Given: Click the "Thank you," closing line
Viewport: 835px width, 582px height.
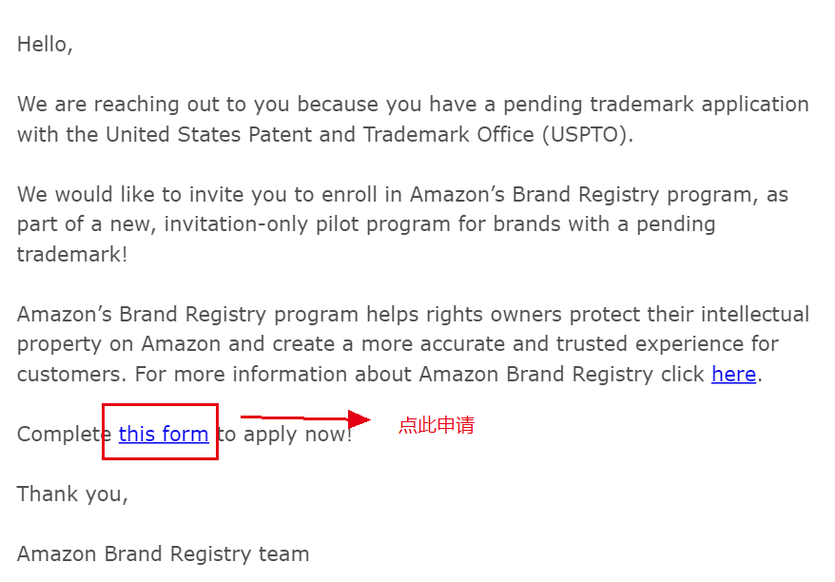Looking at the screenshot, I should coord(72,495).
